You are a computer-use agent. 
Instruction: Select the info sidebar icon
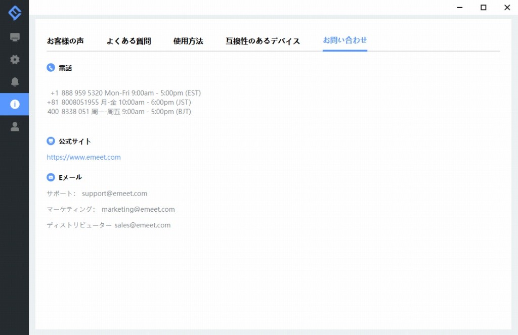click(15, 104)
